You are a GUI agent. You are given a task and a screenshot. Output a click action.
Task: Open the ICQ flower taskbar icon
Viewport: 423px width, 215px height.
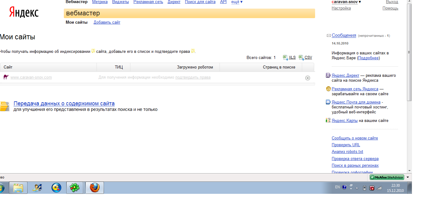(75, 188)
